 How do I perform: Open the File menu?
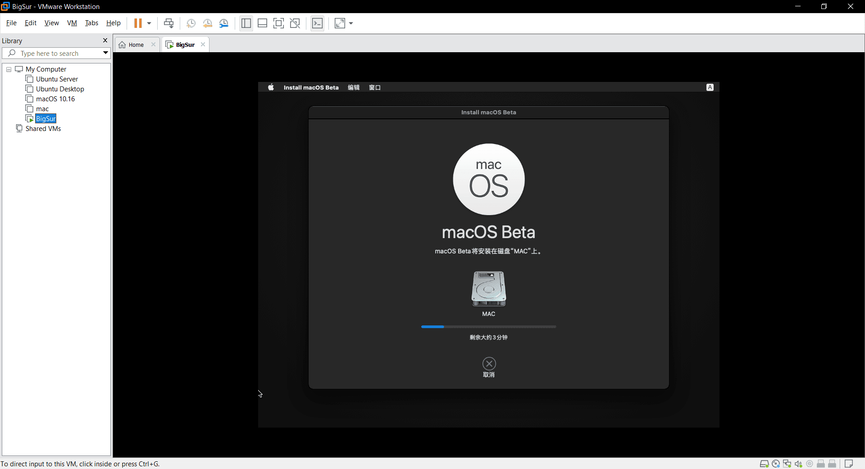pyautogui.click(x=11, y=23)
